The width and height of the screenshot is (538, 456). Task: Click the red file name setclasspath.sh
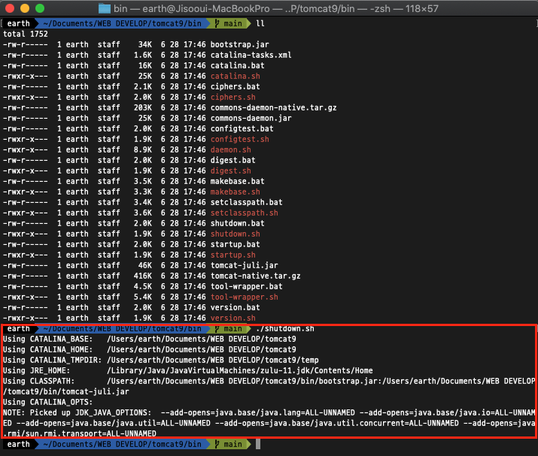245,213
